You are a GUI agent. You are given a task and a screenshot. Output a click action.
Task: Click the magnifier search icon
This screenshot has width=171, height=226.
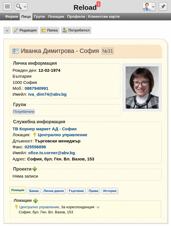tap(19, 6)
